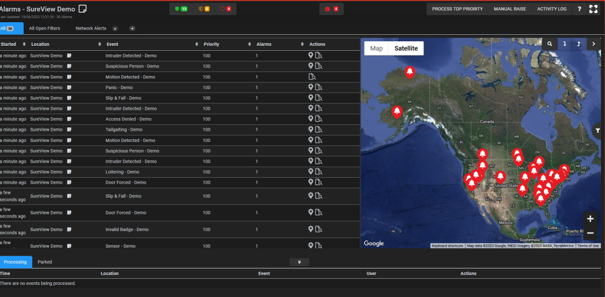Screen dimensions: 605x297
Task: Click the green shield counter showing 13
Action: click(180, 9)
